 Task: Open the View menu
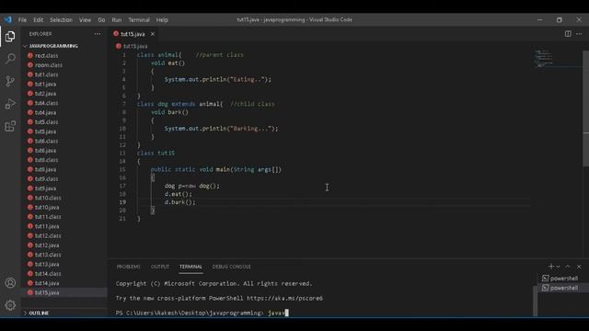pos(85,20)
